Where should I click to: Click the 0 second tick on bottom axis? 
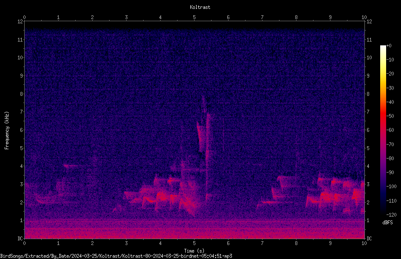24,243
